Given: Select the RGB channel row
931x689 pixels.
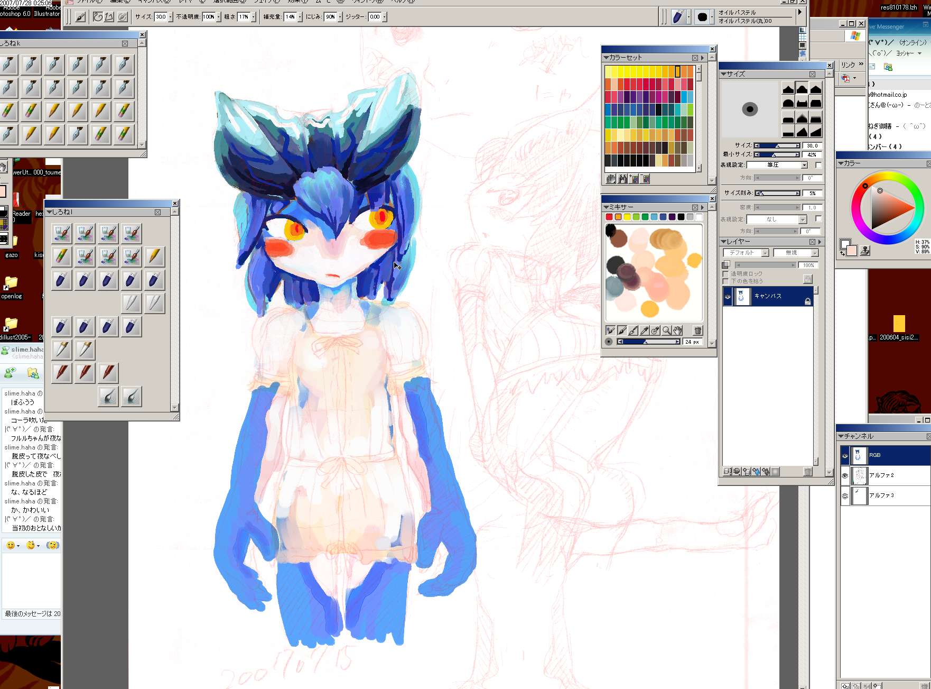Looking at the screenshot, I should [x=893, y=455].
